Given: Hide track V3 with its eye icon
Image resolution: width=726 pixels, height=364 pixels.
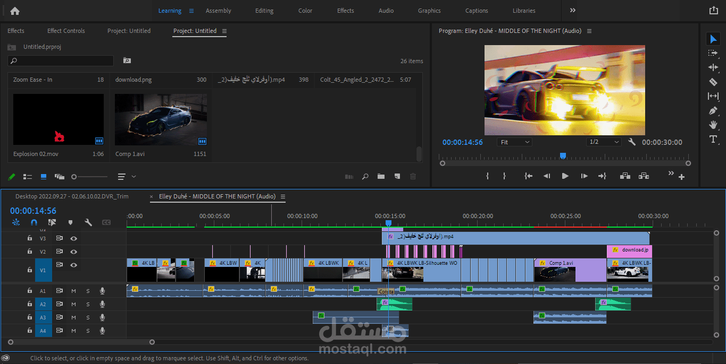Looking at the screenshot, I should [74, 239].
